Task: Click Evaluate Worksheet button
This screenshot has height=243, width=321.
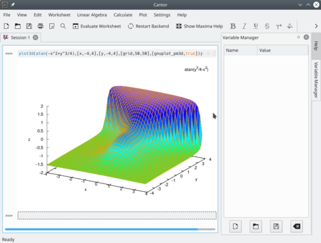Action: [96, 26]
